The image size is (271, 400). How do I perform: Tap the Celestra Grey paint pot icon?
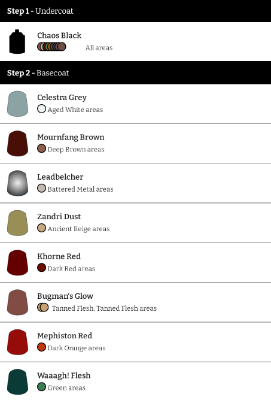[x=17, y=104]
